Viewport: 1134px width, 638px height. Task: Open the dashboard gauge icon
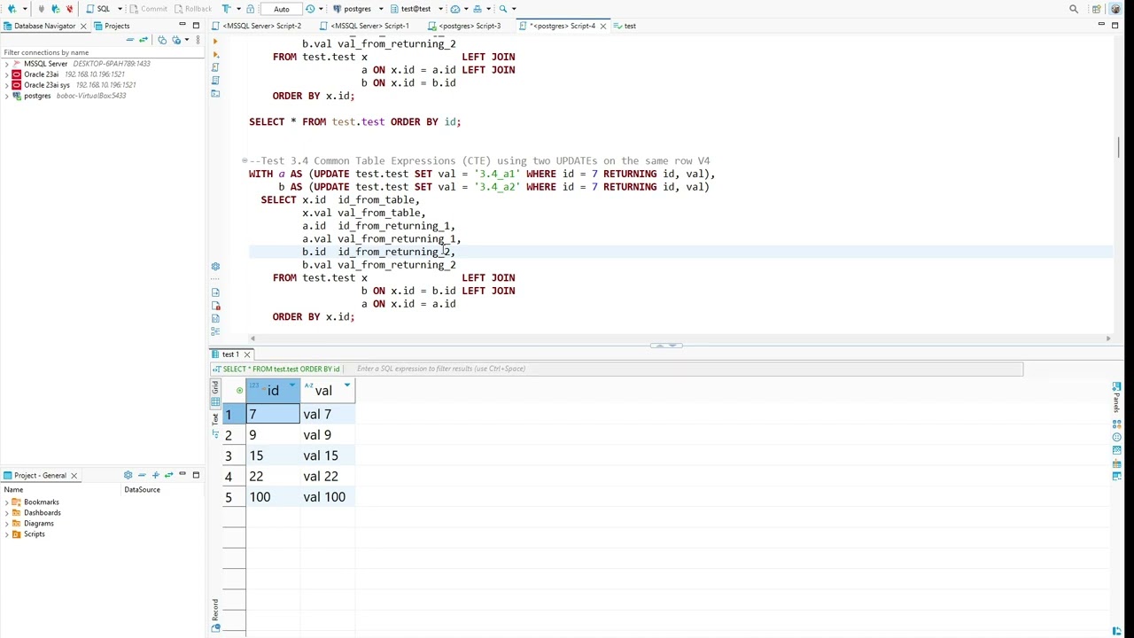pyautogui.click(x=455, y=9)
